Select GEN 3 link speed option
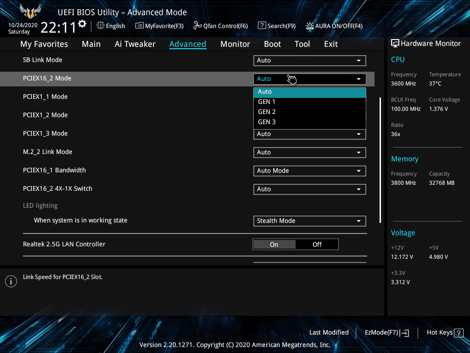This screenshot has height=353, width=470. point(310,122)
